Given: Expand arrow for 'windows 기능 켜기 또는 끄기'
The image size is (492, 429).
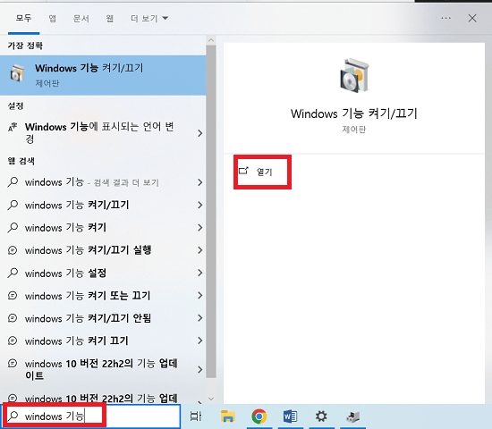Looking at the screenshot, I should tap(199, 295).
